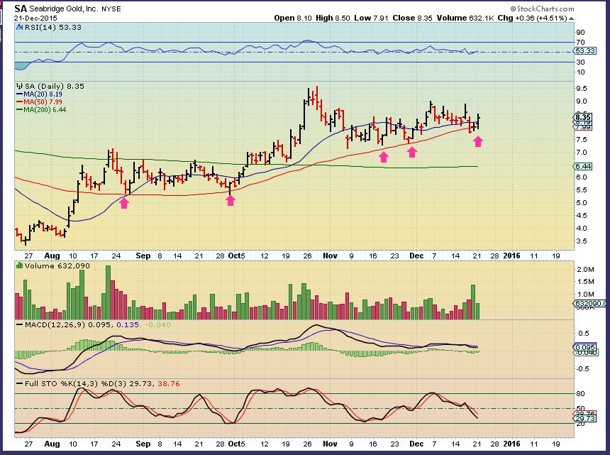Image resolution: width=610 pixels, height=455 pixels.
Task: Click the Volume 632,090 panel label
Action: (57, 266)
